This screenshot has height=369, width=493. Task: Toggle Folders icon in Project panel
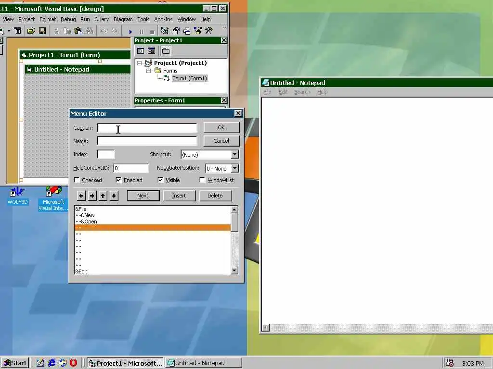166,51
